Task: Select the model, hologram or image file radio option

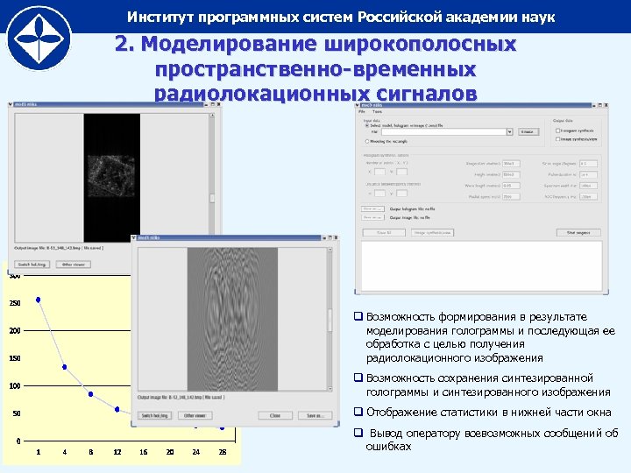Action: click(x=366, y=125)
